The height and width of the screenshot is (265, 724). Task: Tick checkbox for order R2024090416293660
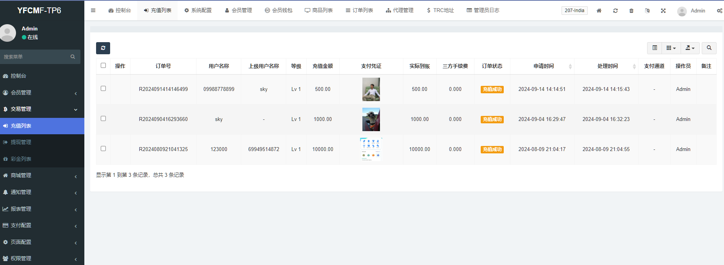click(103, 119)
